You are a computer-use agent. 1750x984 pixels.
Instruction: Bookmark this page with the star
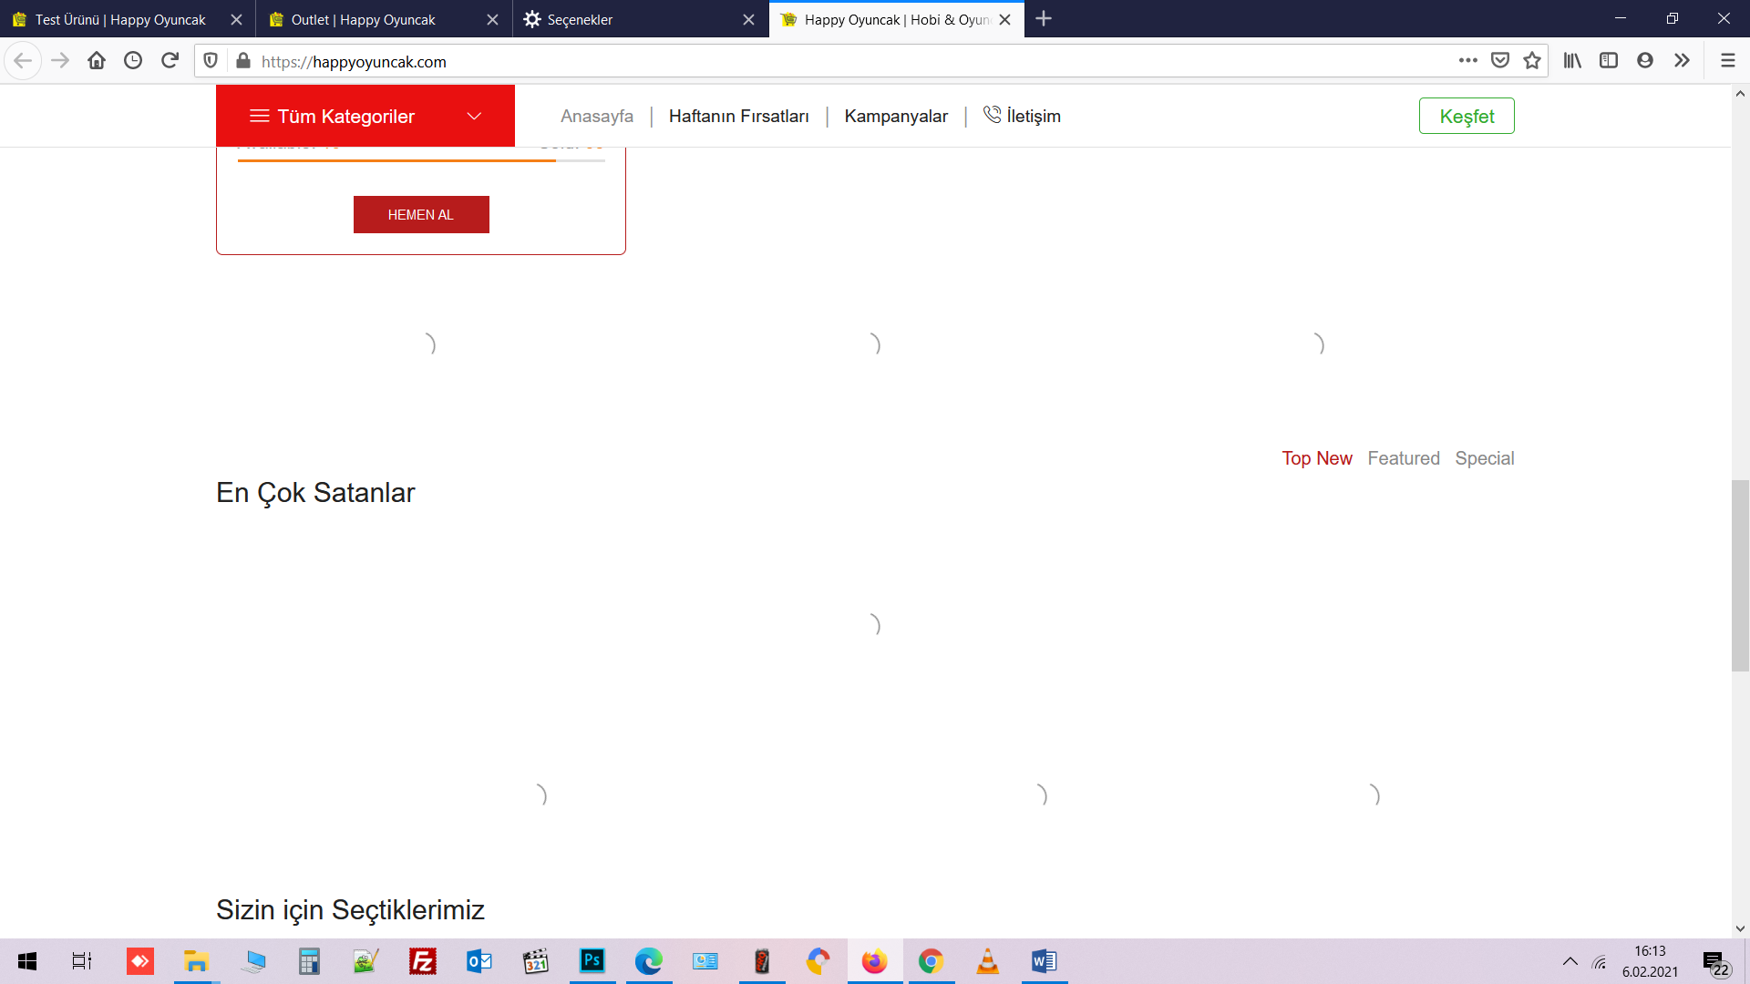click(x=1532, y=61)
